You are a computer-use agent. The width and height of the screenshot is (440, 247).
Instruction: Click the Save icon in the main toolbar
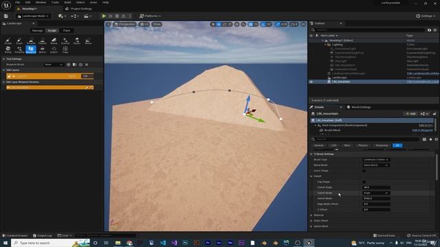coord(6,16)
